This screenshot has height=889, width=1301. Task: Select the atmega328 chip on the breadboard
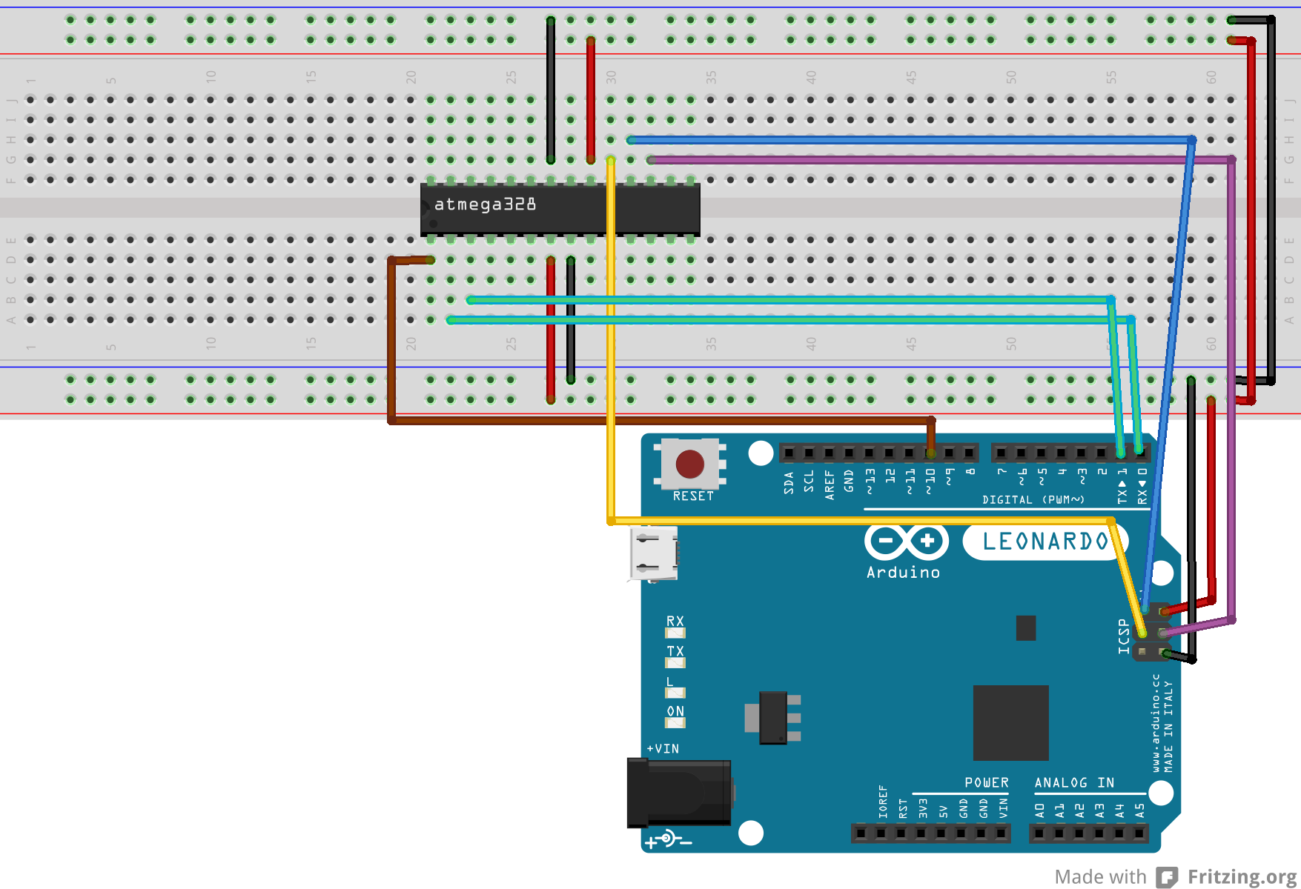(560, 207)
